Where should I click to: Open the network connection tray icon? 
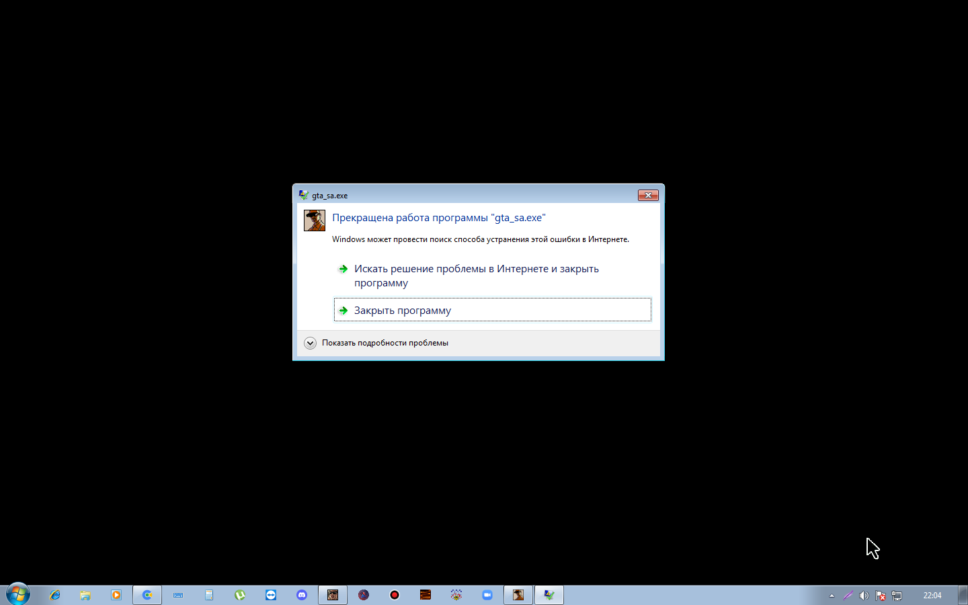[897, 596]
